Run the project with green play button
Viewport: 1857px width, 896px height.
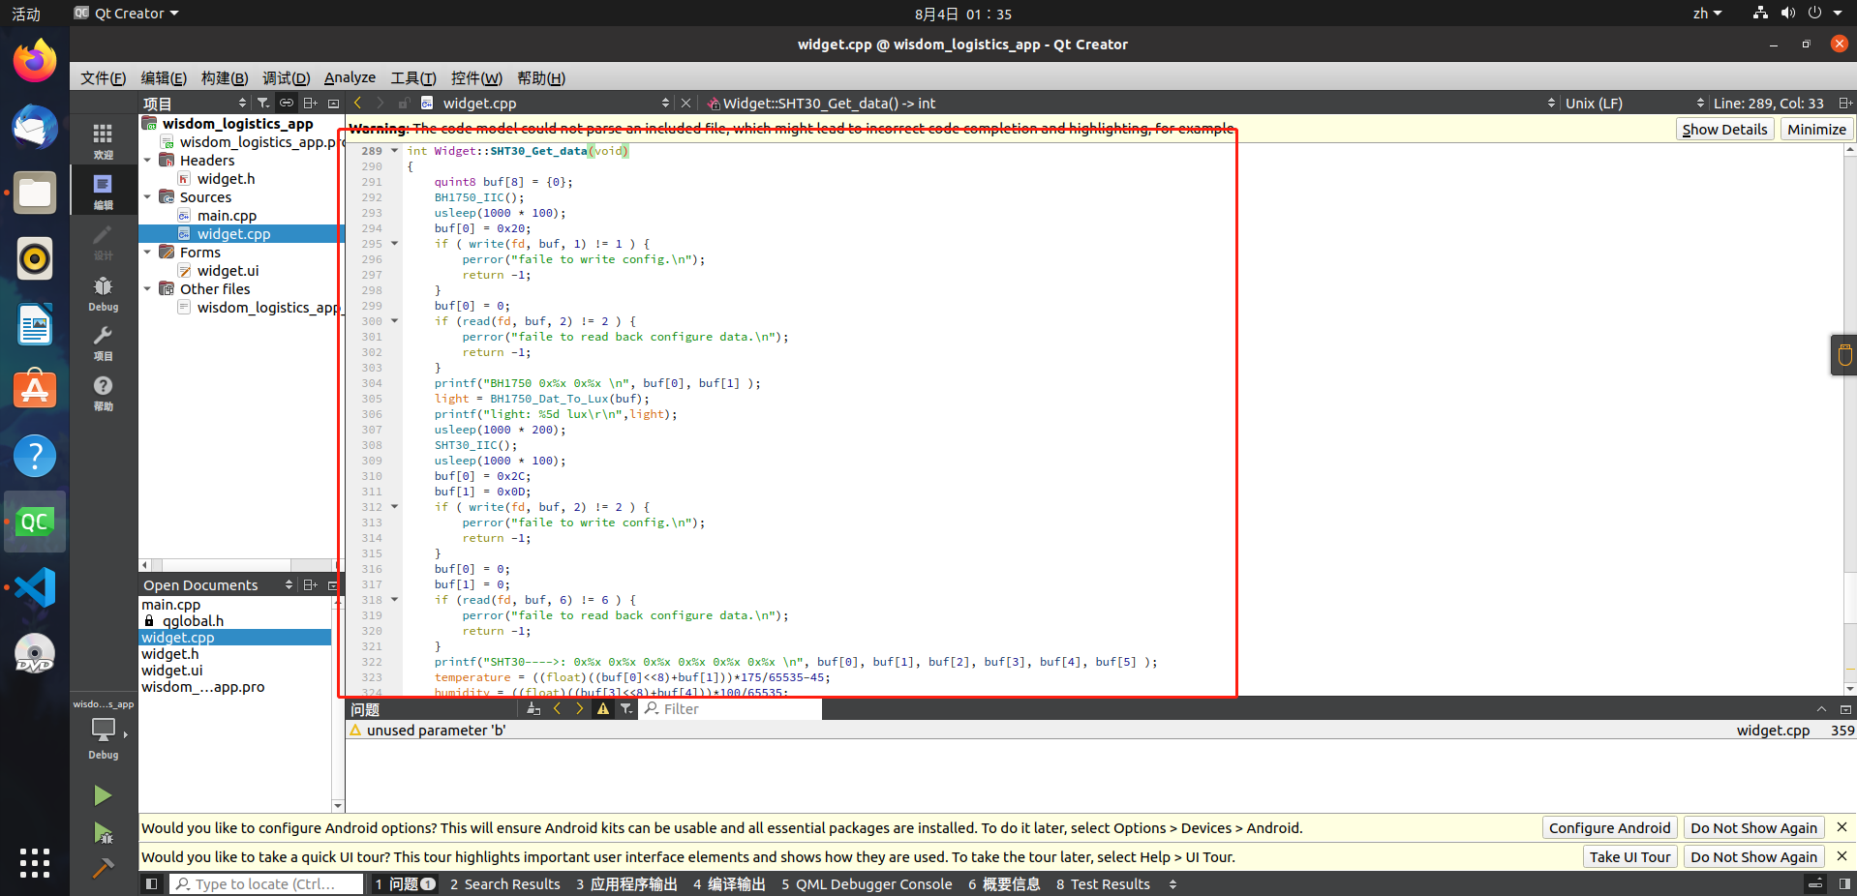(x=103, y=795)
